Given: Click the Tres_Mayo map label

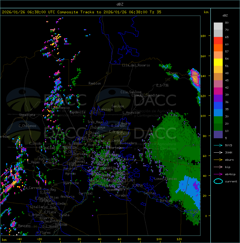Looking at the screenshot, I should click(95, 122).
